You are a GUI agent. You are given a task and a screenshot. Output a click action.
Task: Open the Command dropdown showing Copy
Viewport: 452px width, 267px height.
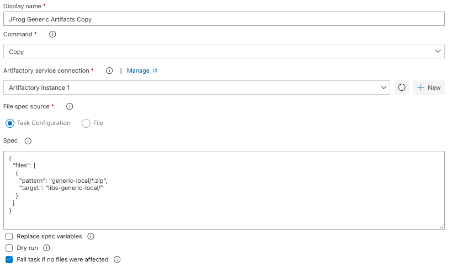point(224,52)
